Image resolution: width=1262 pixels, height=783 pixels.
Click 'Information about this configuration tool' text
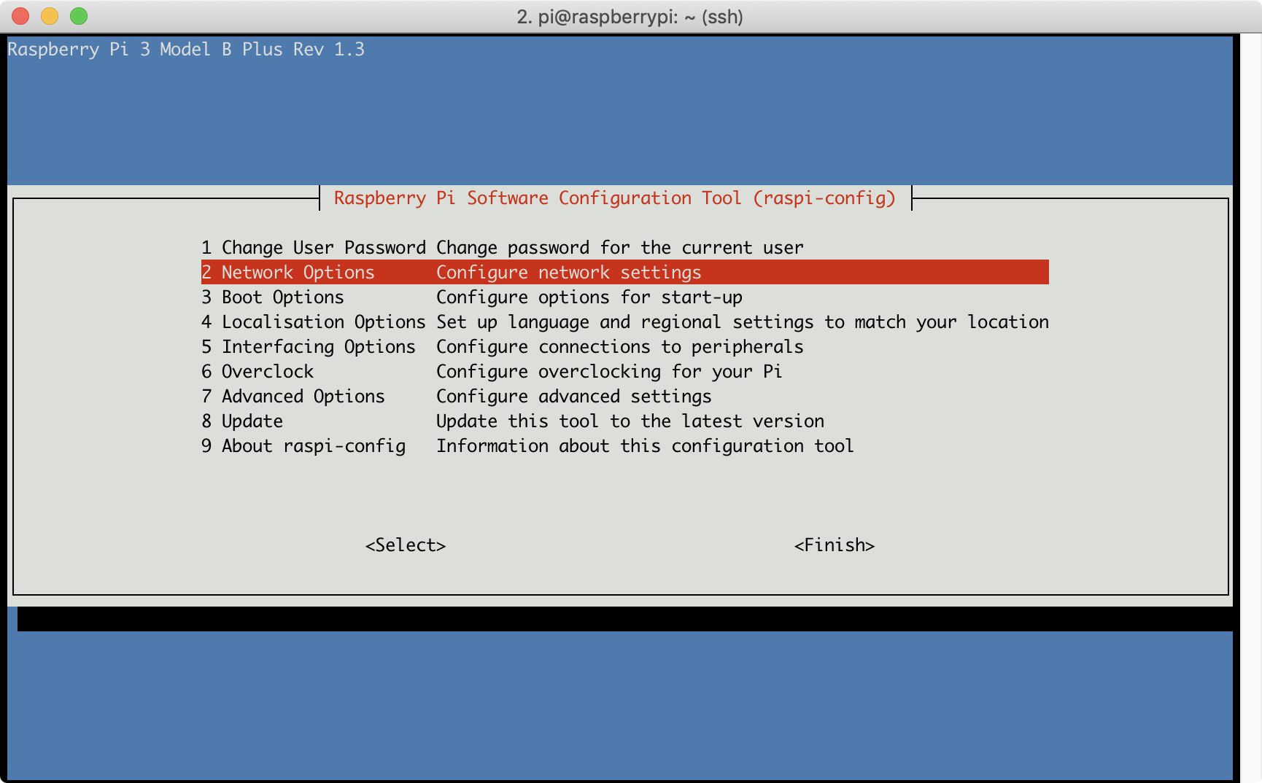click(x=645, y=446)
